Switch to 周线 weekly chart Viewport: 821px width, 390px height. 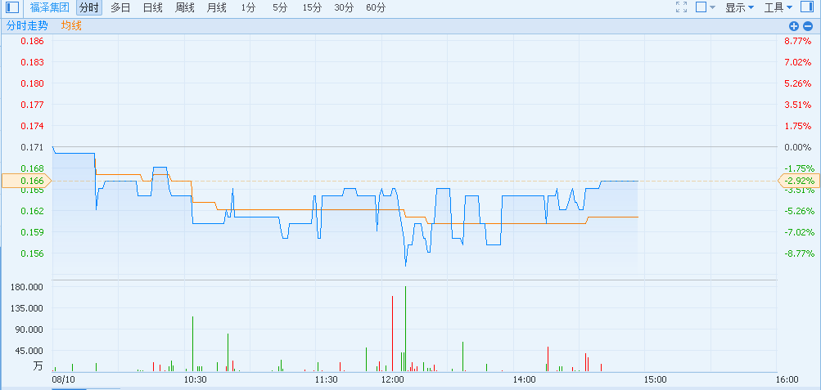click(184, 7)
